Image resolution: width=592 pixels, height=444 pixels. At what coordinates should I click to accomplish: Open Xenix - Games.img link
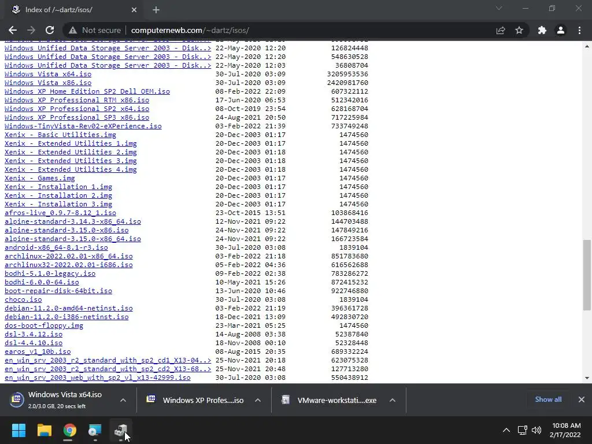[x=40, y=178]
